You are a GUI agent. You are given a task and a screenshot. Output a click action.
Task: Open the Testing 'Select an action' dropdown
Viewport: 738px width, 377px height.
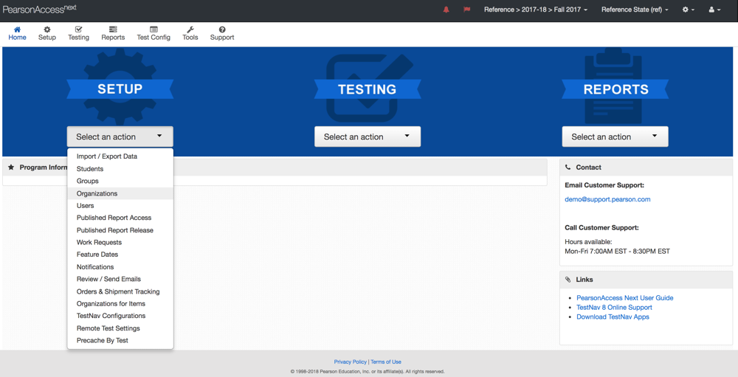367,136
